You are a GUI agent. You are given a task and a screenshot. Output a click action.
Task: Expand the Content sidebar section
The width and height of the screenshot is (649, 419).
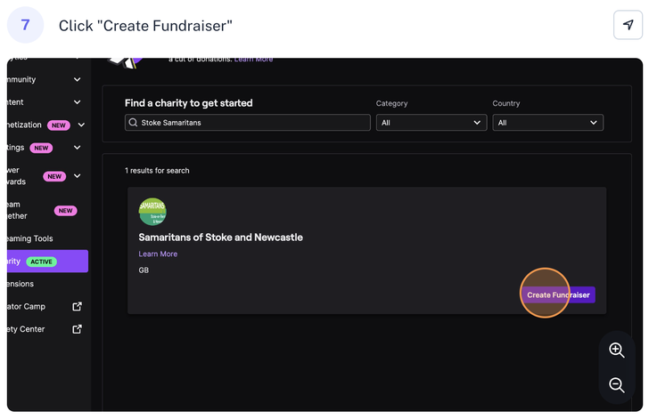(77, 102)
